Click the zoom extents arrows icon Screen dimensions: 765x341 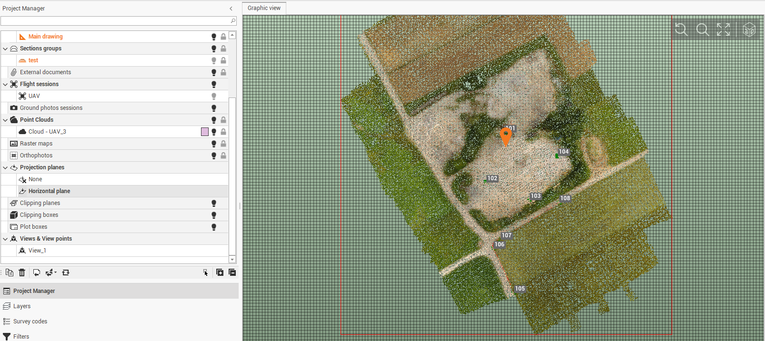pos(724,29)
